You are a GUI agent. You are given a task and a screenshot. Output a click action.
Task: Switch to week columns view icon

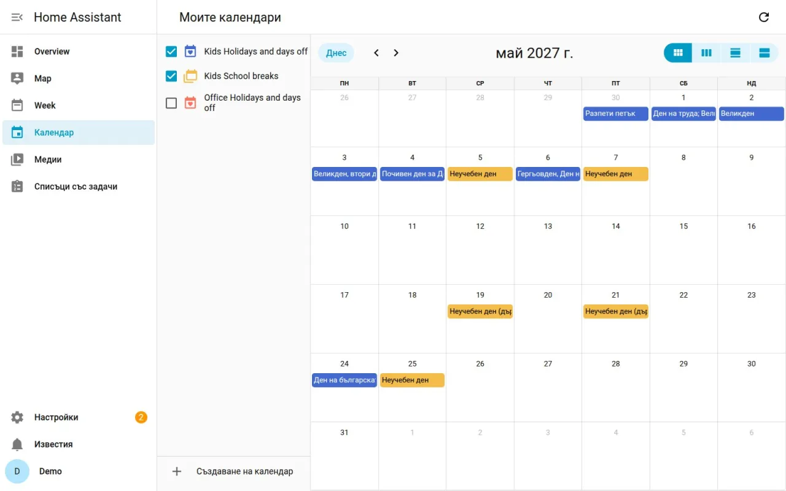point(707,53)
